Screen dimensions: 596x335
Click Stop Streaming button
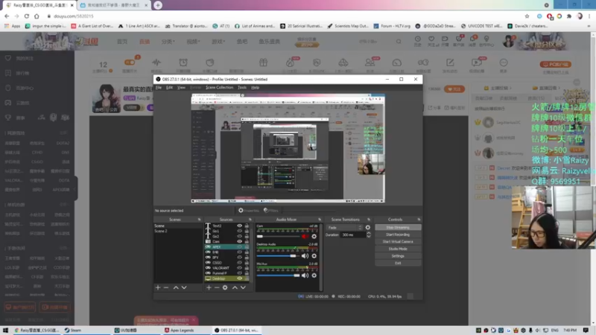click(398, 228)
